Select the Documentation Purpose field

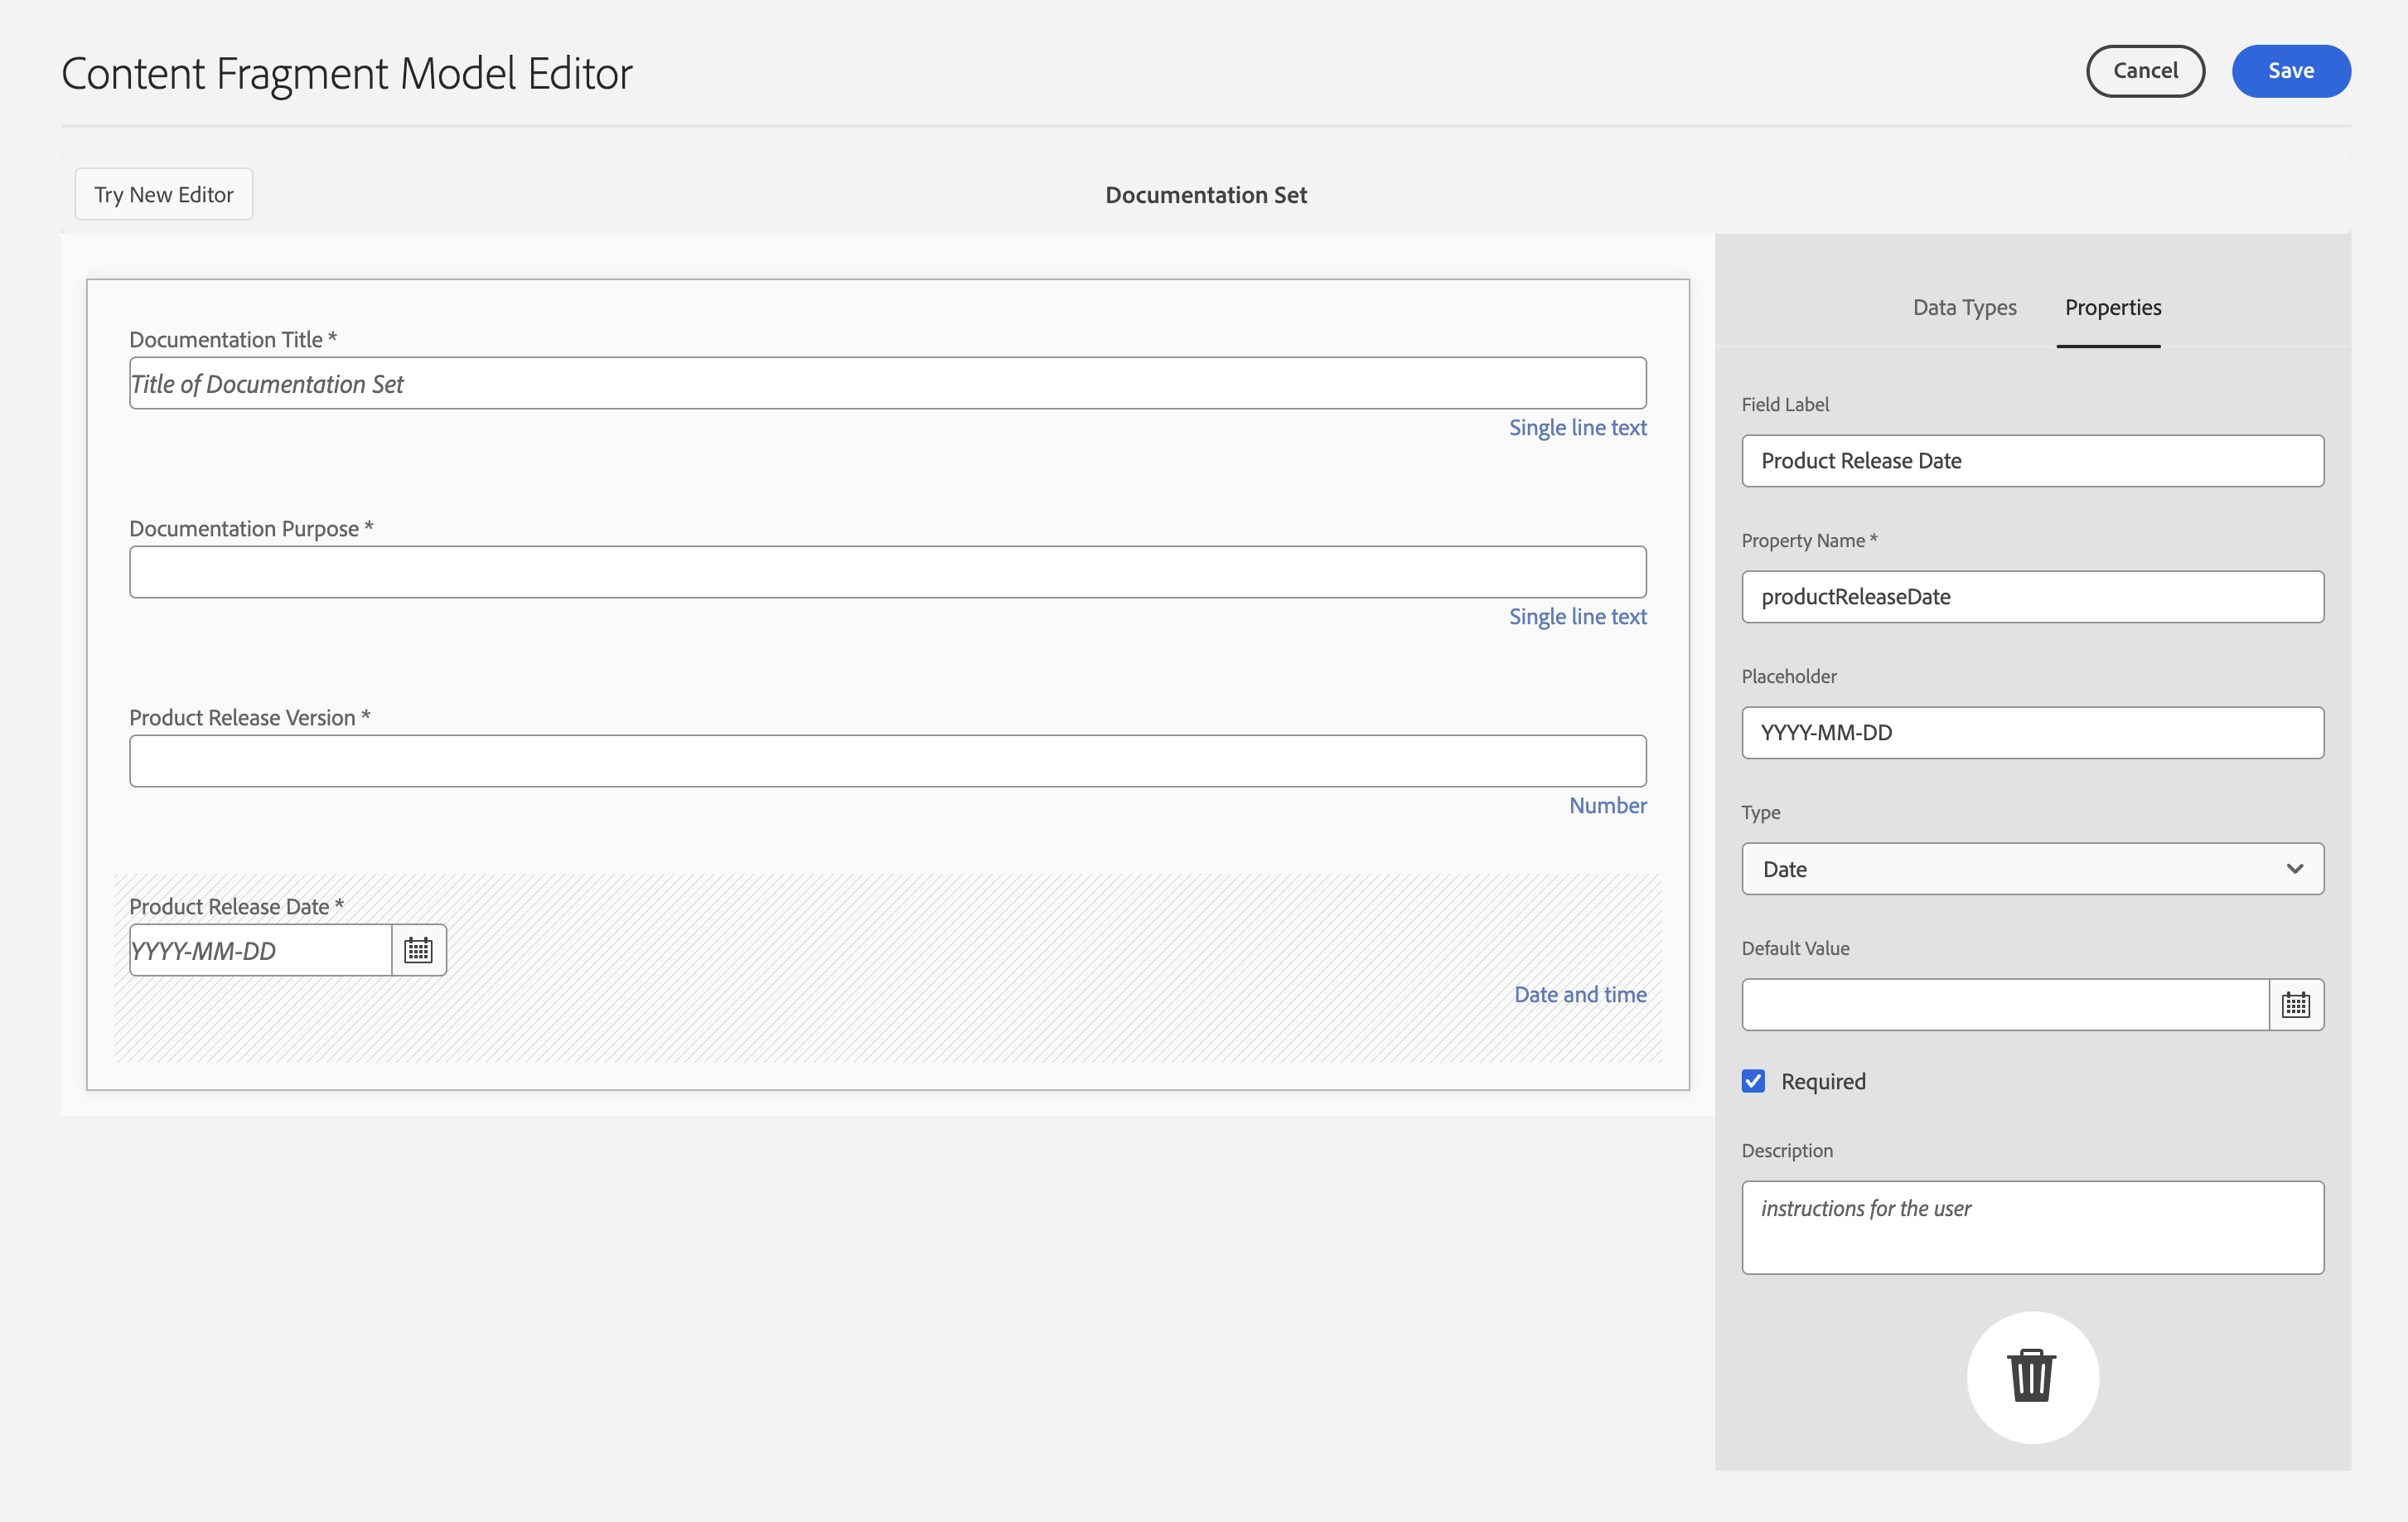[887, 571]
